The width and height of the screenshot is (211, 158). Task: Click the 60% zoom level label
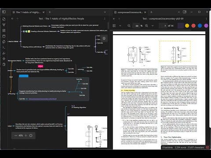21,136
